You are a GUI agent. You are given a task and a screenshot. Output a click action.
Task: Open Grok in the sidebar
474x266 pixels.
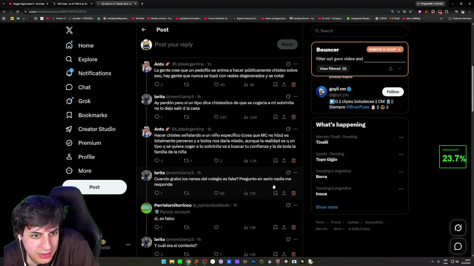(x=78, y=101)
